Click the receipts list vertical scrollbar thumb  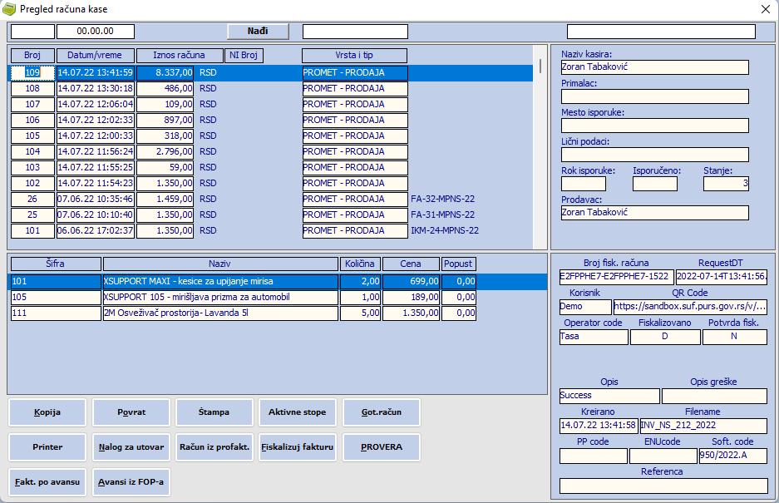click(x=540, y=66)
